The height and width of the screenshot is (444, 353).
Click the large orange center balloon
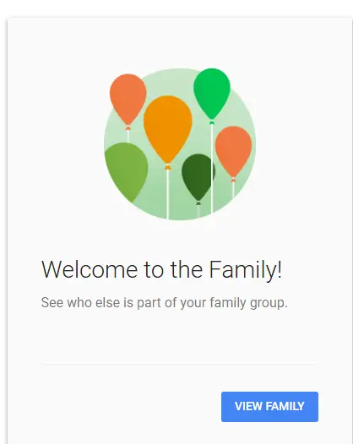168,129
